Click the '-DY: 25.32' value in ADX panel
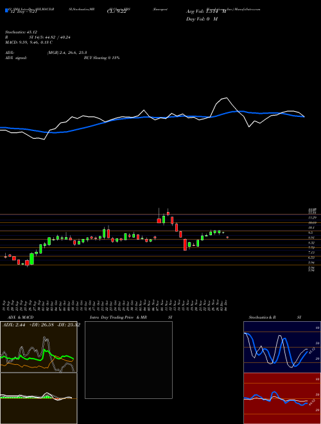 [68, 325]
